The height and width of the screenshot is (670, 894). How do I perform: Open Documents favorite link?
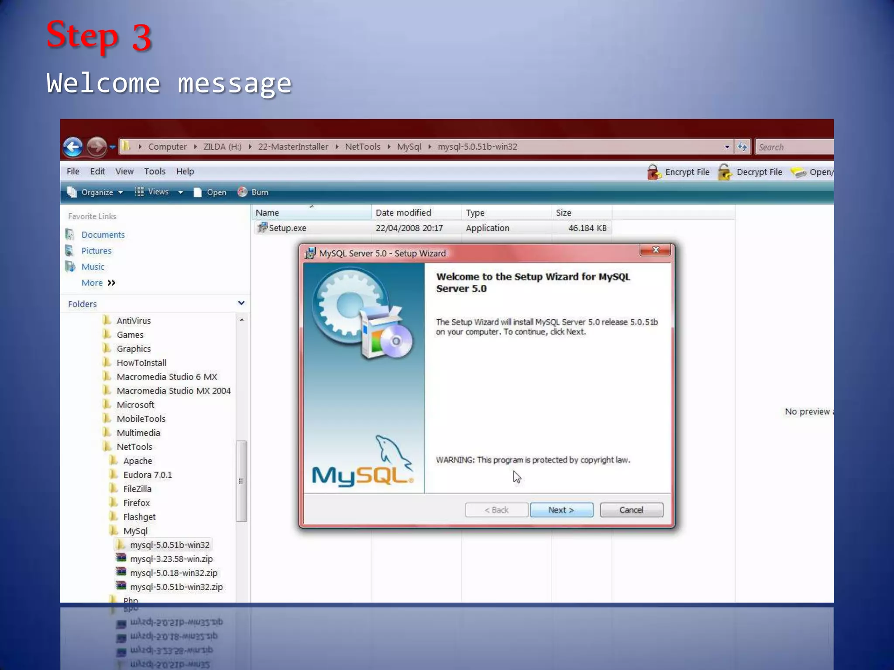pyautogui.click(x=103, y=235)
